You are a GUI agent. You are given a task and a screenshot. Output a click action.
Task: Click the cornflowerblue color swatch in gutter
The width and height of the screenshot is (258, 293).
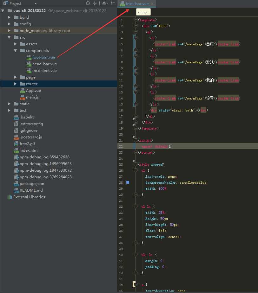(x=128, y=182)
